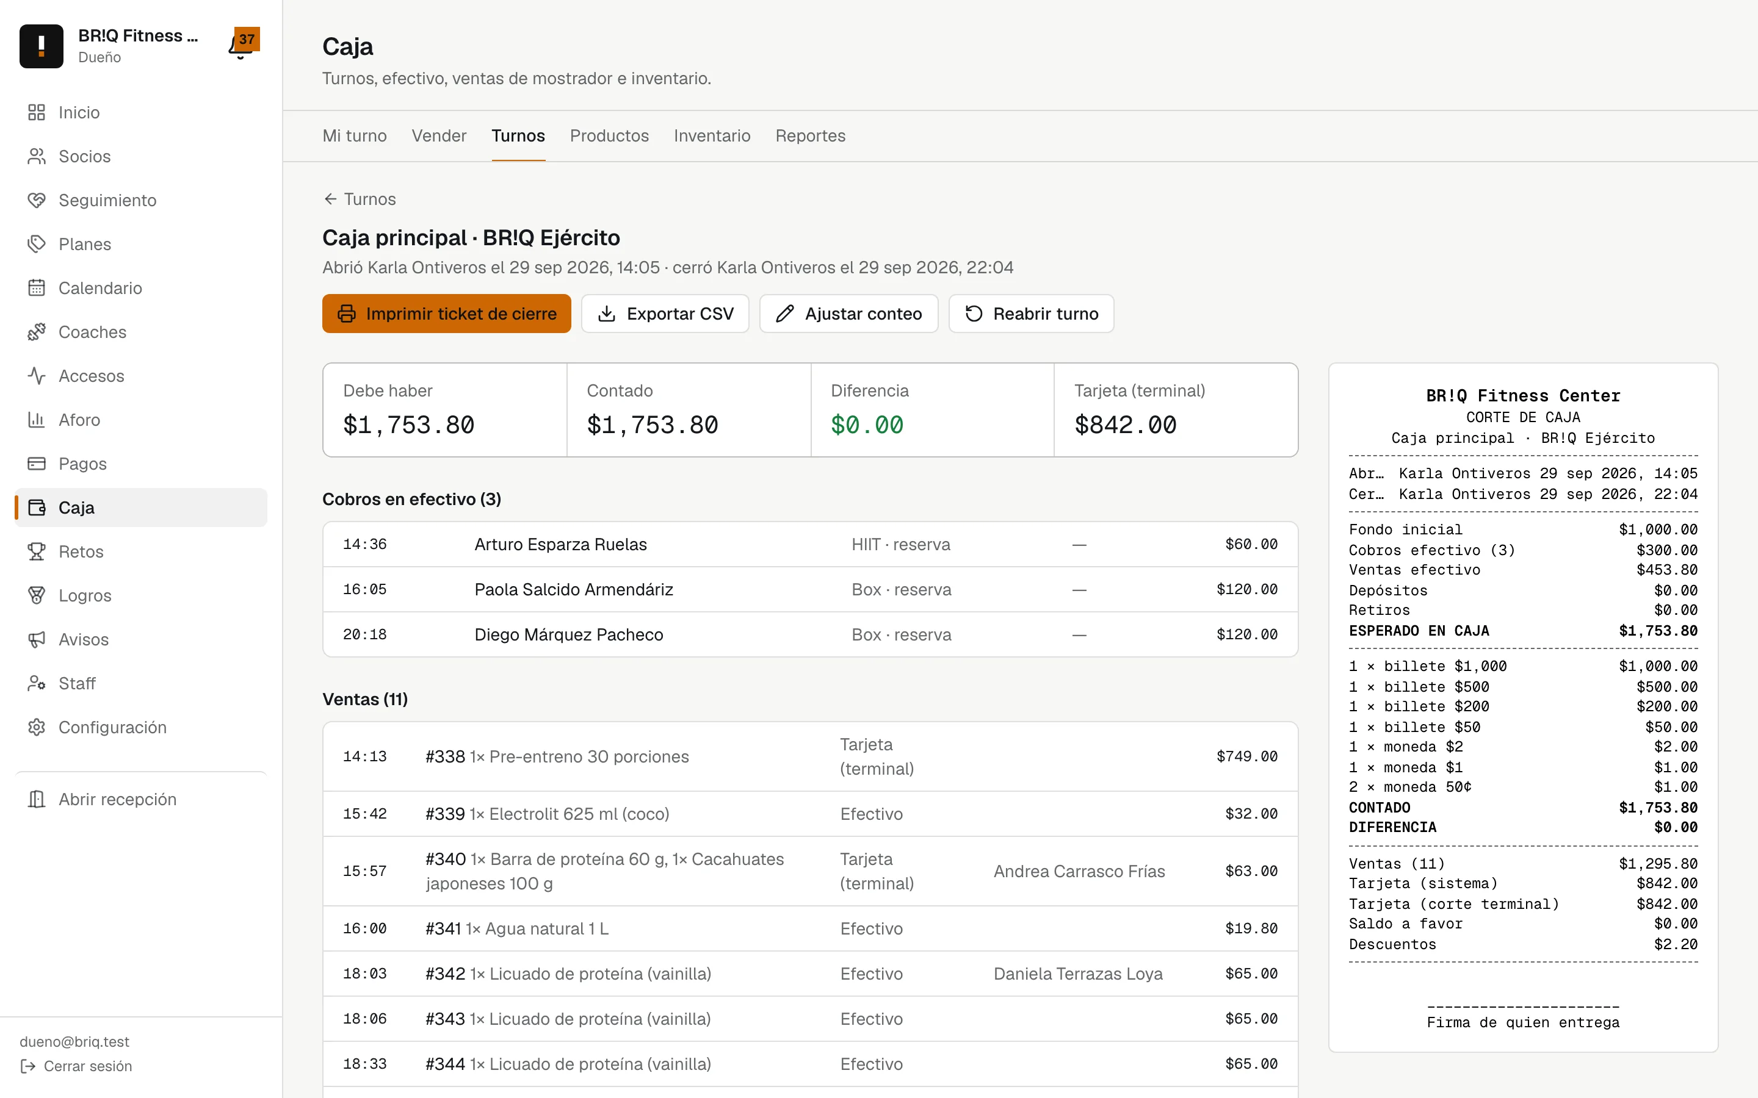The width and height of the screenshot is (1758, 1098).
Task: Click the Abrir recepción door icon
Action: point(37,800)
